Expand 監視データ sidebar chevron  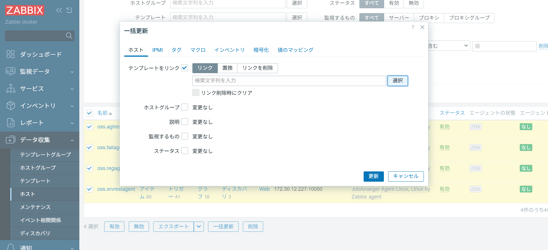(x=72, y=72)
